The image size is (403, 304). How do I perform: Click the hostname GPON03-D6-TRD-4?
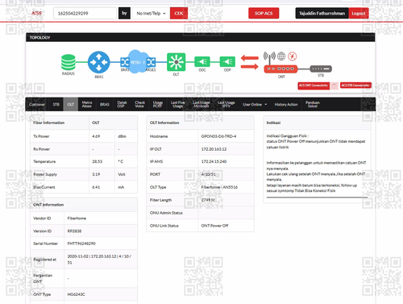[218, 136]
